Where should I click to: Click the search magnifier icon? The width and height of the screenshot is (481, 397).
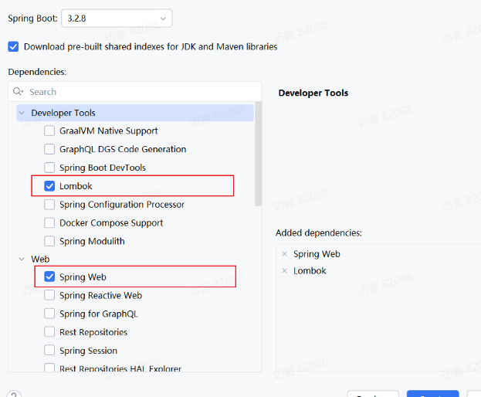18,91
